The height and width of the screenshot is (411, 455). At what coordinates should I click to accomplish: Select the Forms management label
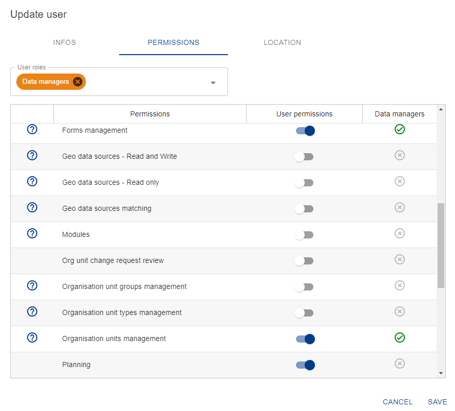(x=95, y=130)
